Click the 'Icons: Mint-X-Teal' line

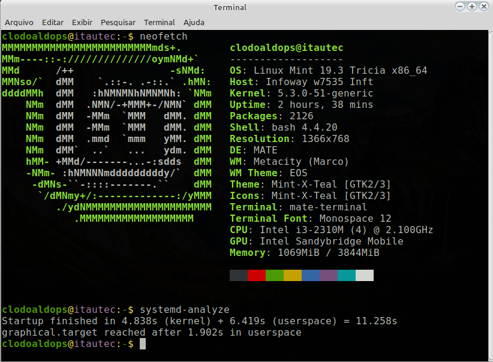click(x=310, y=196)
